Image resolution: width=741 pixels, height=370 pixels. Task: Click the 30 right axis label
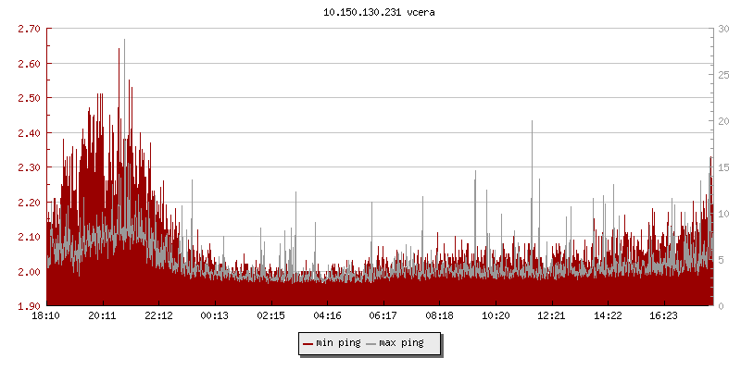(x=723, y=30)
